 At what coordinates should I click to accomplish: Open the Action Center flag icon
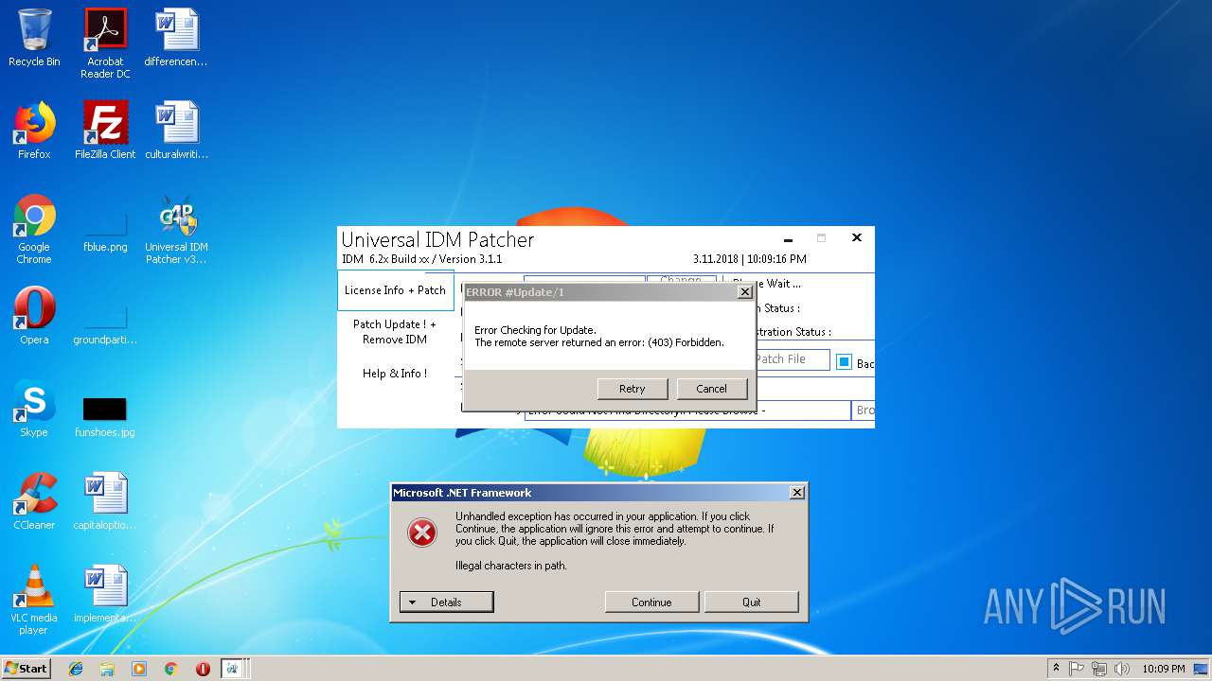point(1077,669)
